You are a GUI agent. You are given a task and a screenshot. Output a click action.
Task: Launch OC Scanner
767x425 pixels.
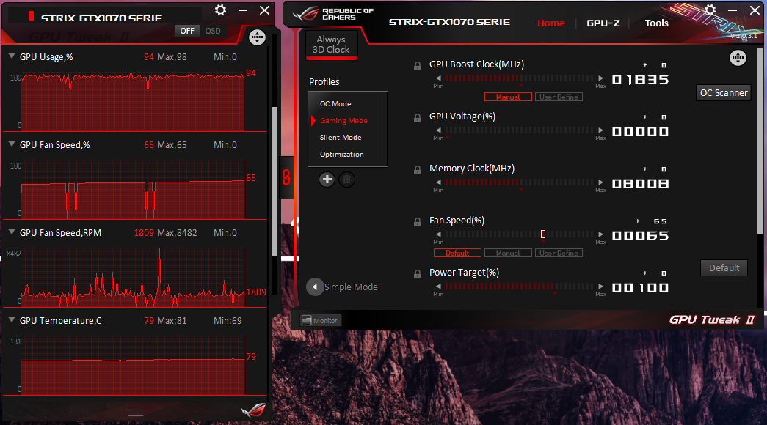[724, 93]
